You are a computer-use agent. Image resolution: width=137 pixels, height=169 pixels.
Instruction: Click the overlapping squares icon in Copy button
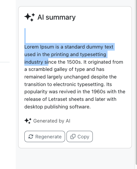point(73,137)
